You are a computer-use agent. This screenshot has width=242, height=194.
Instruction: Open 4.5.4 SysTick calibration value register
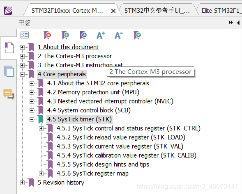tap(127, 155)
